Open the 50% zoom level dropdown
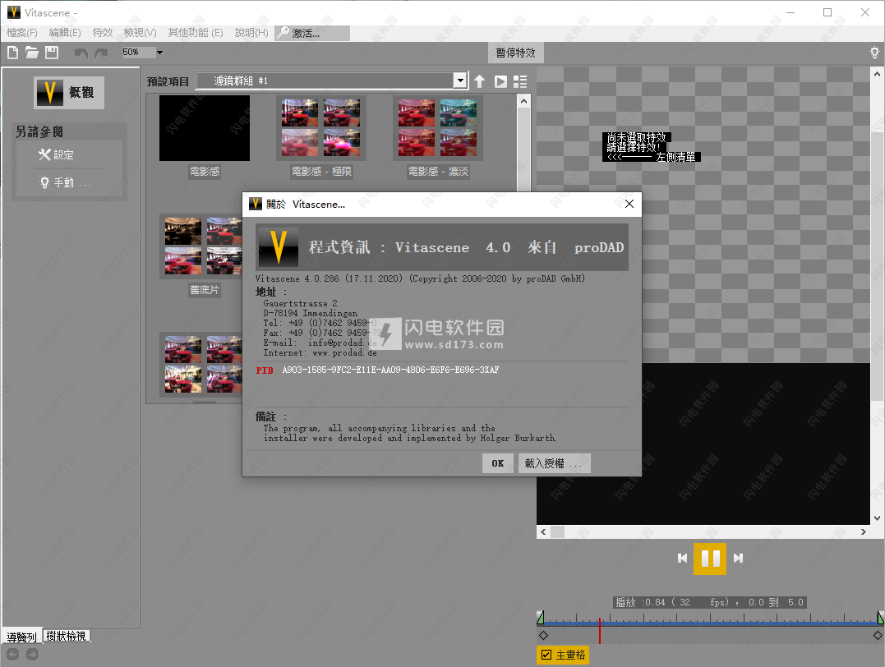 159,53
